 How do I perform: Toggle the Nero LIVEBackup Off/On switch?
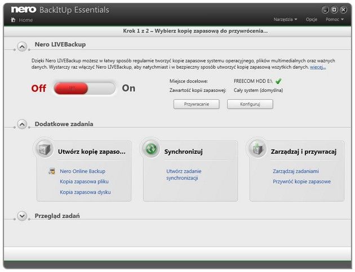coord(85,88)
